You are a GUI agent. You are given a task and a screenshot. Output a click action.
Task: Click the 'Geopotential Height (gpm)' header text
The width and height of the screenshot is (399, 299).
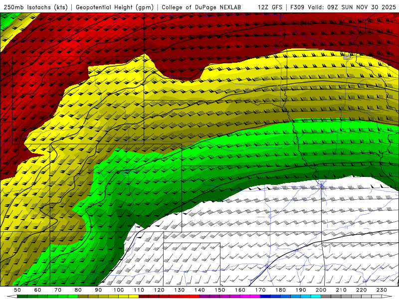[x=115, y=7]
